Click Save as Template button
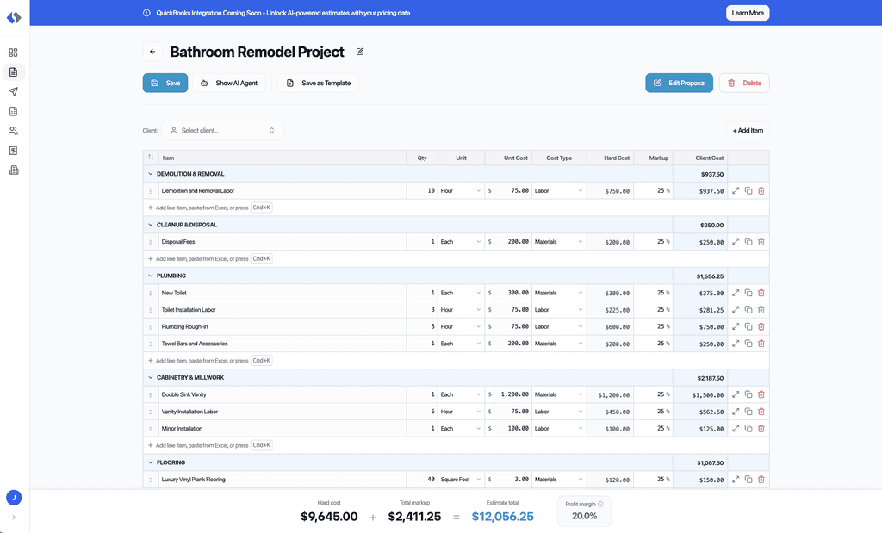The width and height of the screenshot is (882, 533). 319,83
